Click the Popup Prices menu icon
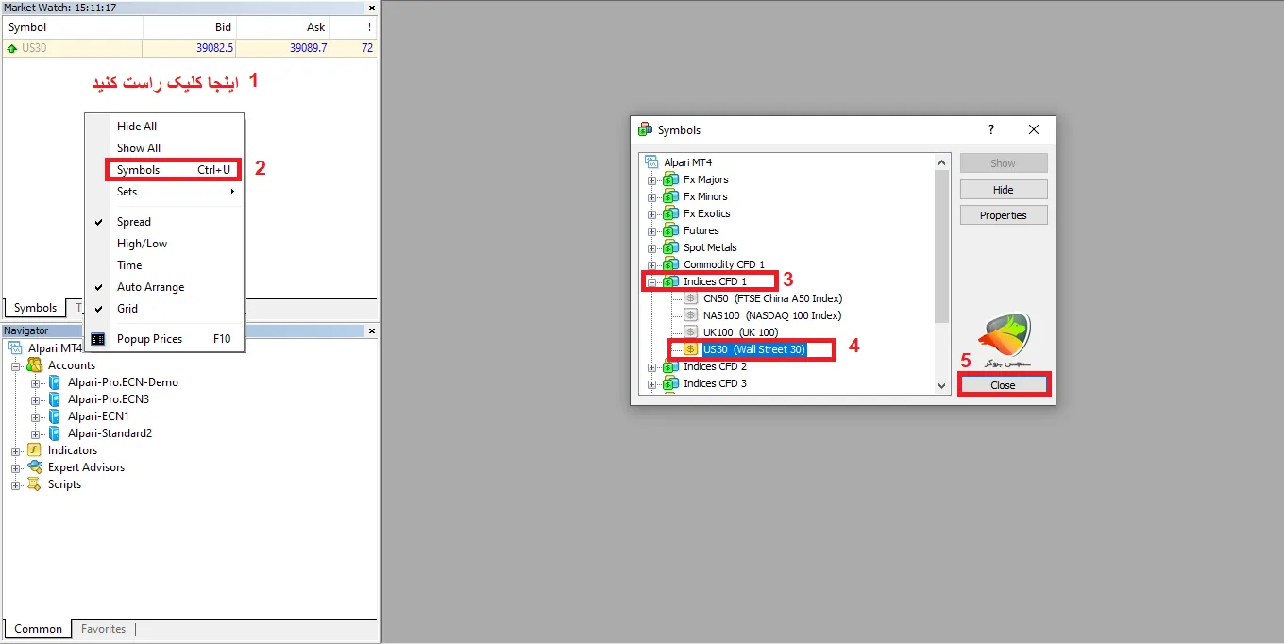The image size is (1284, 644). [98, 339]
